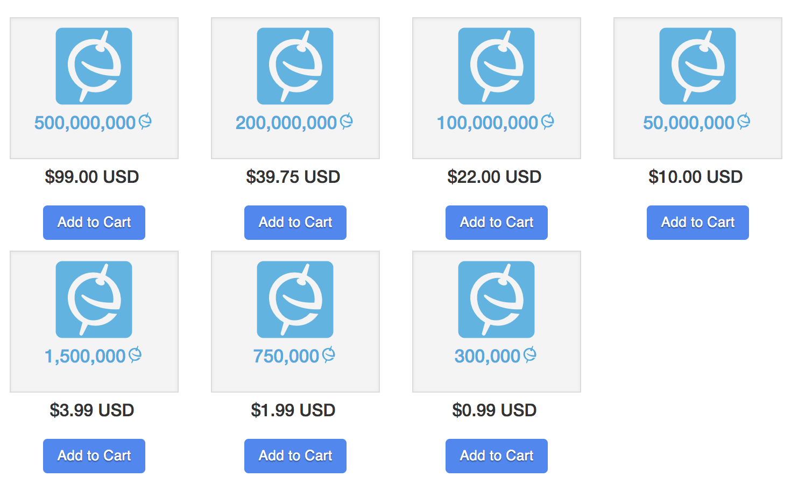
Task: Click the $22.00 USD price text
Action: click(495, 177)
